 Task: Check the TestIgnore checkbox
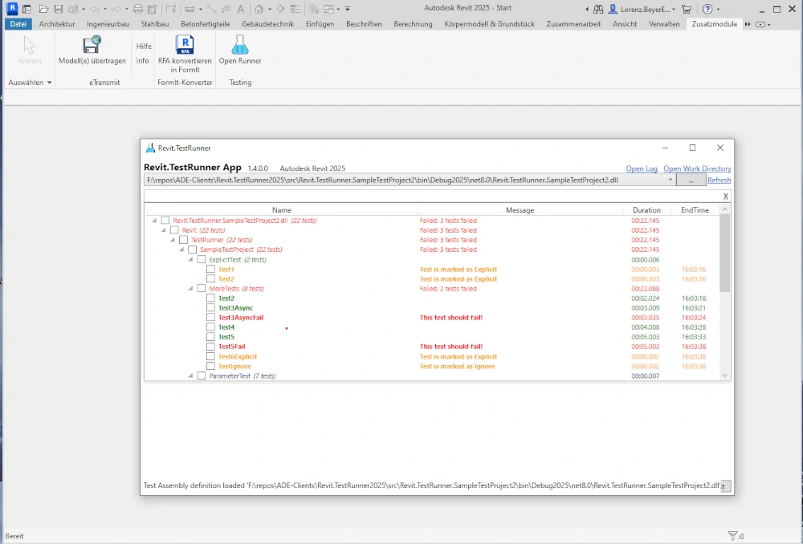[x=210, y=367]
